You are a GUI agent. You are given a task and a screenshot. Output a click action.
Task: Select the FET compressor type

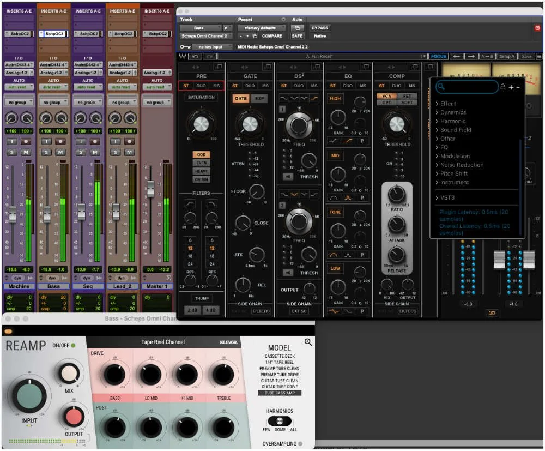tap(407, 97)
